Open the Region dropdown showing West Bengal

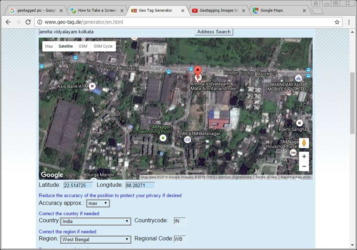(96, 240)
